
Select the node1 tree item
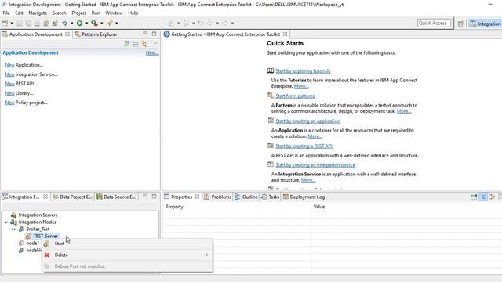click(x=32, y=243)
